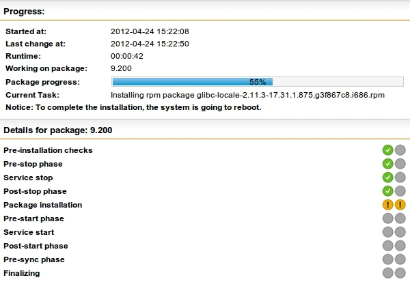Click right orange warning icon for Package installation
Viewport: 410px width, 282px height.
pos(400,205)
